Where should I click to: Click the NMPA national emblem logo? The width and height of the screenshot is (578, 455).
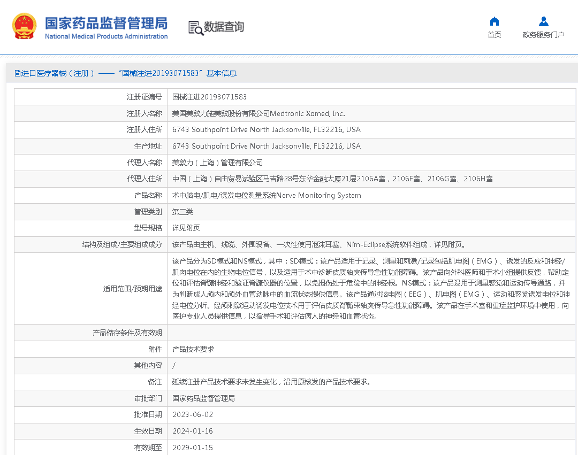(23, 26)
